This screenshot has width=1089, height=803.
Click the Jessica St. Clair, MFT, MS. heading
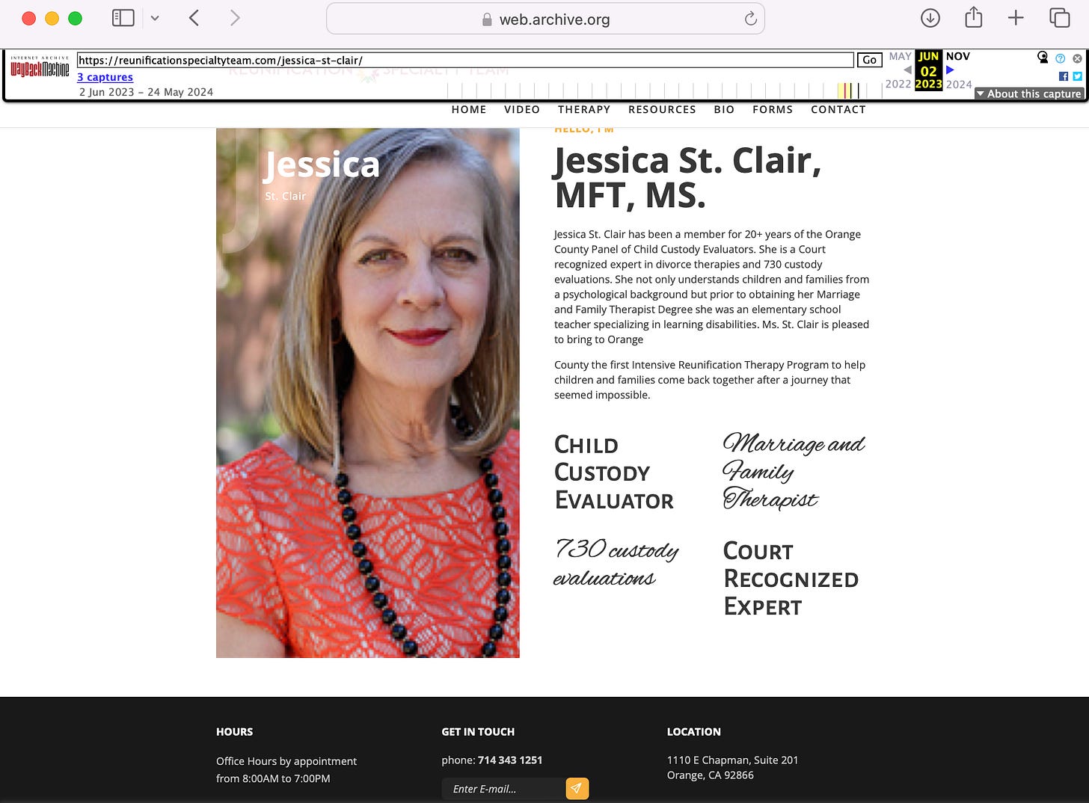pyautogui.click(x=687, y=177)
